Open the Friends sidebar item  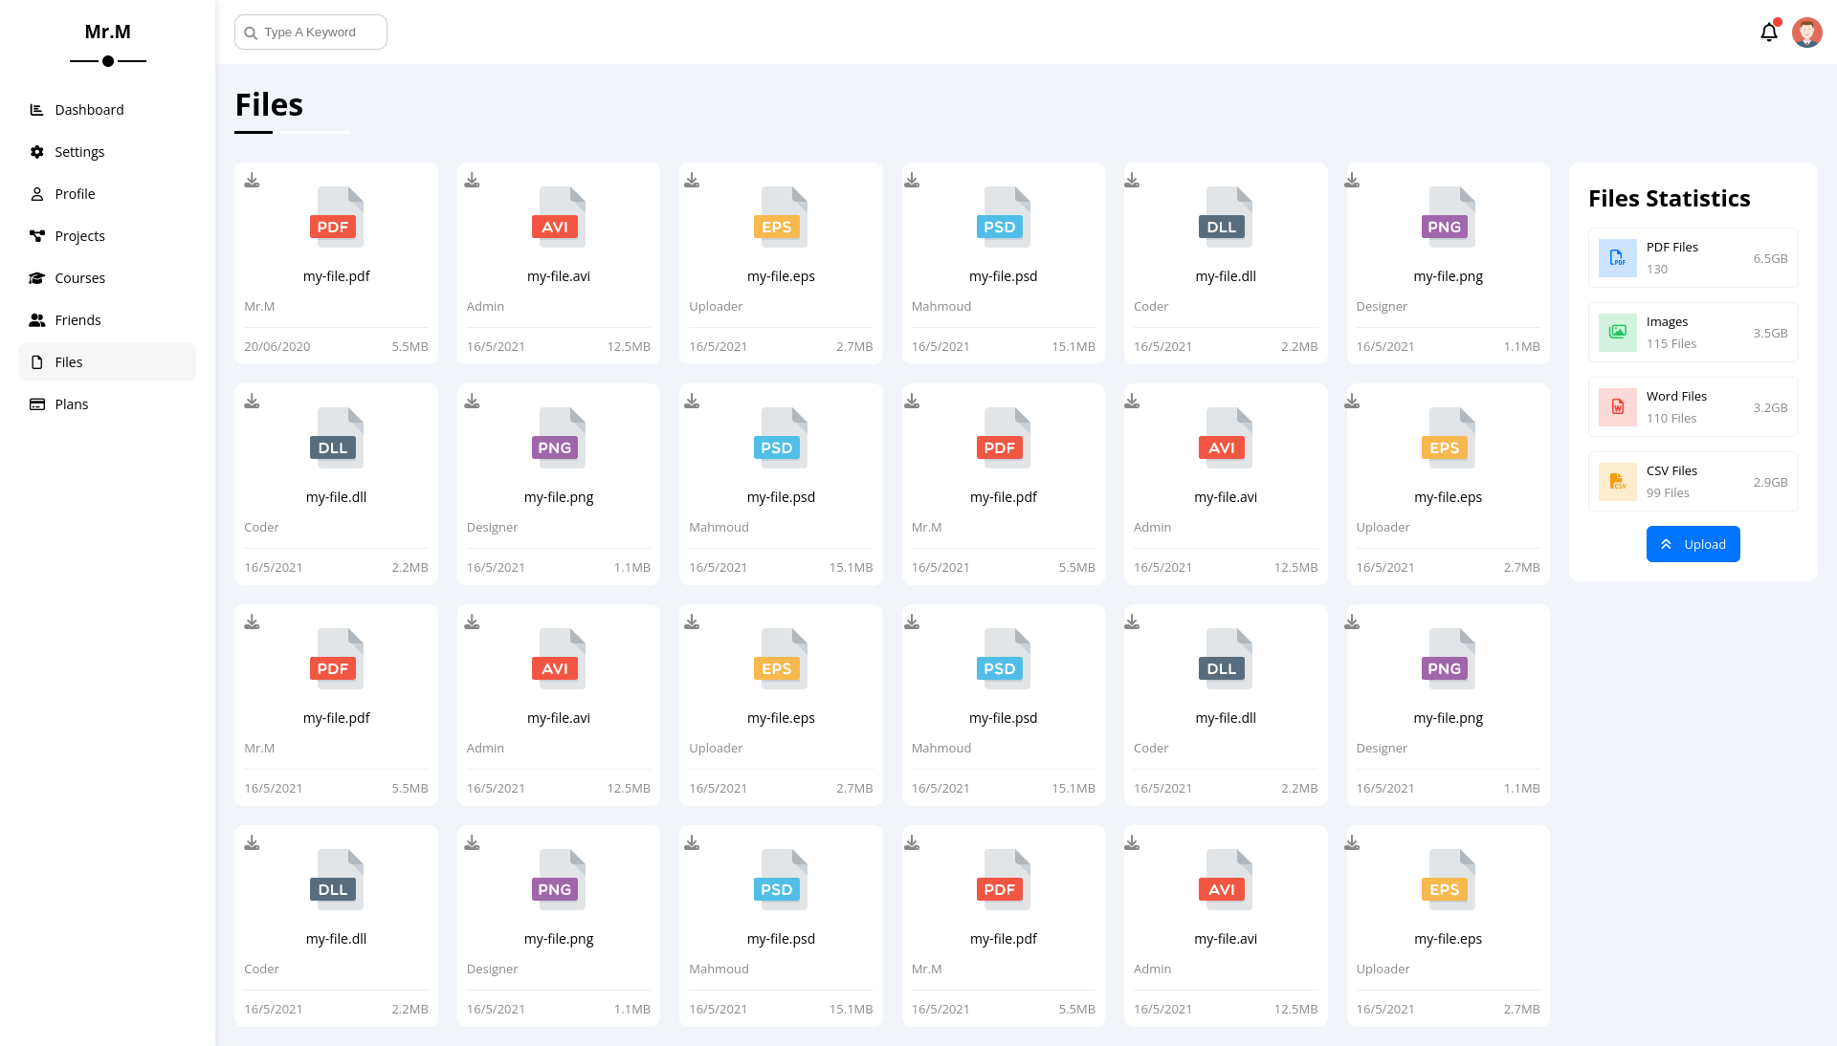[77, 320]
